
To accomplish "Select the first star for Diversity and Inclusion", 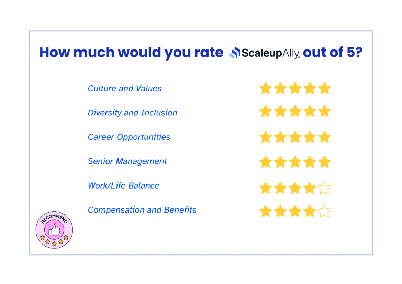I will [266, 111].
